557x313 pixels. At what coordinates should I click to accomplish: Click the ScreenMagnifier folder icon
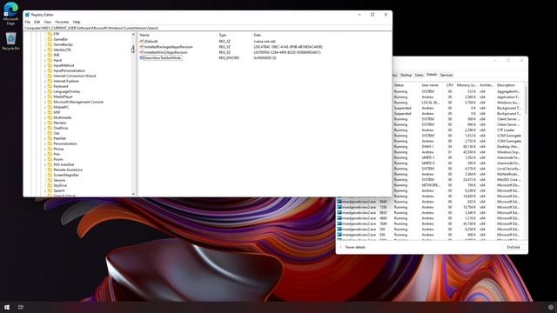[x=50, y=175]
